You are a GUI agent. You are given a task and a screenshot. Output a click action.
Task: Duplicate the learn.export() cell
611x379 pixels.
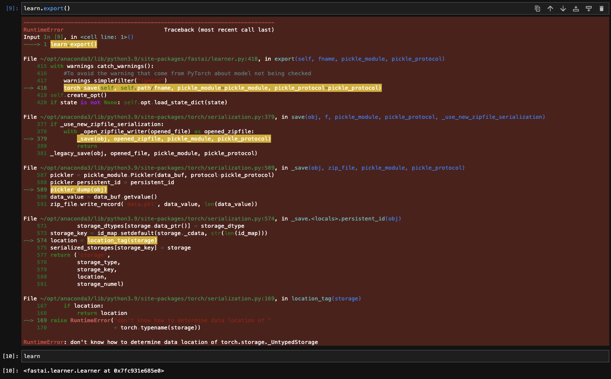(537, 9)
